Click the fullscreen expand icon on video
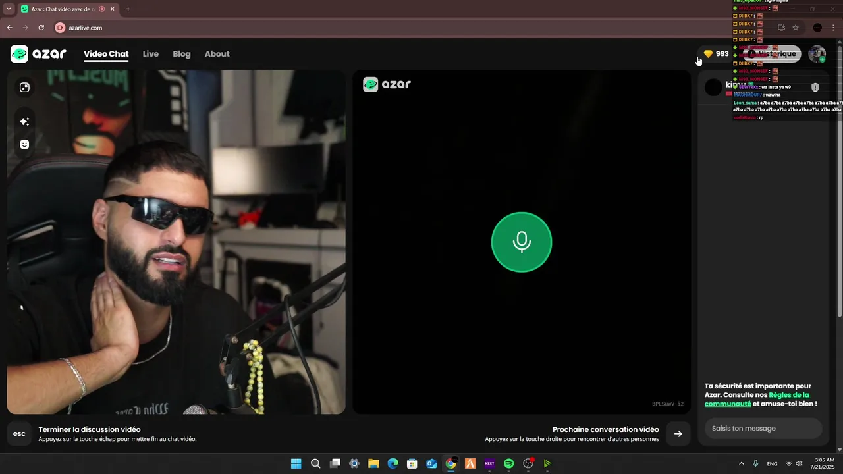 (24, 88)
